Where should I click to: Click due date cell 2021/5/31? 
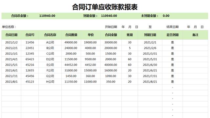click(x=150, y=59)
